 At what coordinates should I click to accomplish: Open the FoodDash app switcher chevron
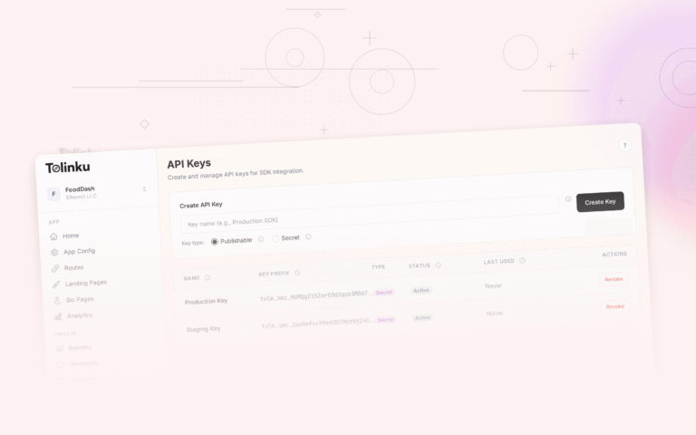pyautogui.click(x=144, y=189)
